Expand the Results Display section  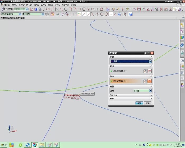[151, 95]
